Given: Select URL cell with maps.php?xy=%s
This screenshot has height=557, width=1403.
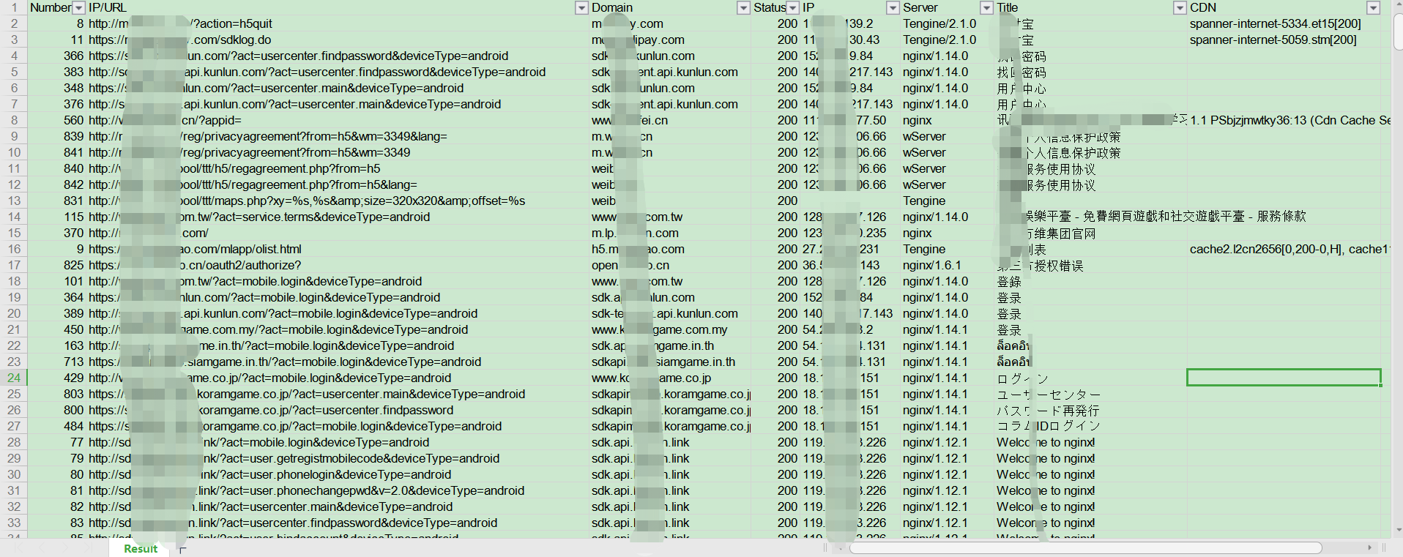Looking at the screenshot, I should (338, 201).
